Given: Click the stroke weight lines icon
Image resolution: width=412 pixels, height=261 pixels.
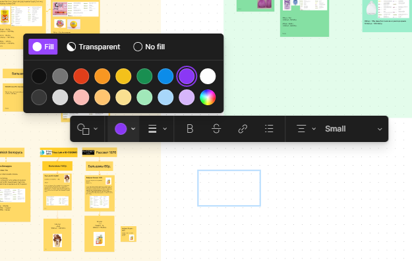Looking at the screenshot, I should tap(152, 129).
